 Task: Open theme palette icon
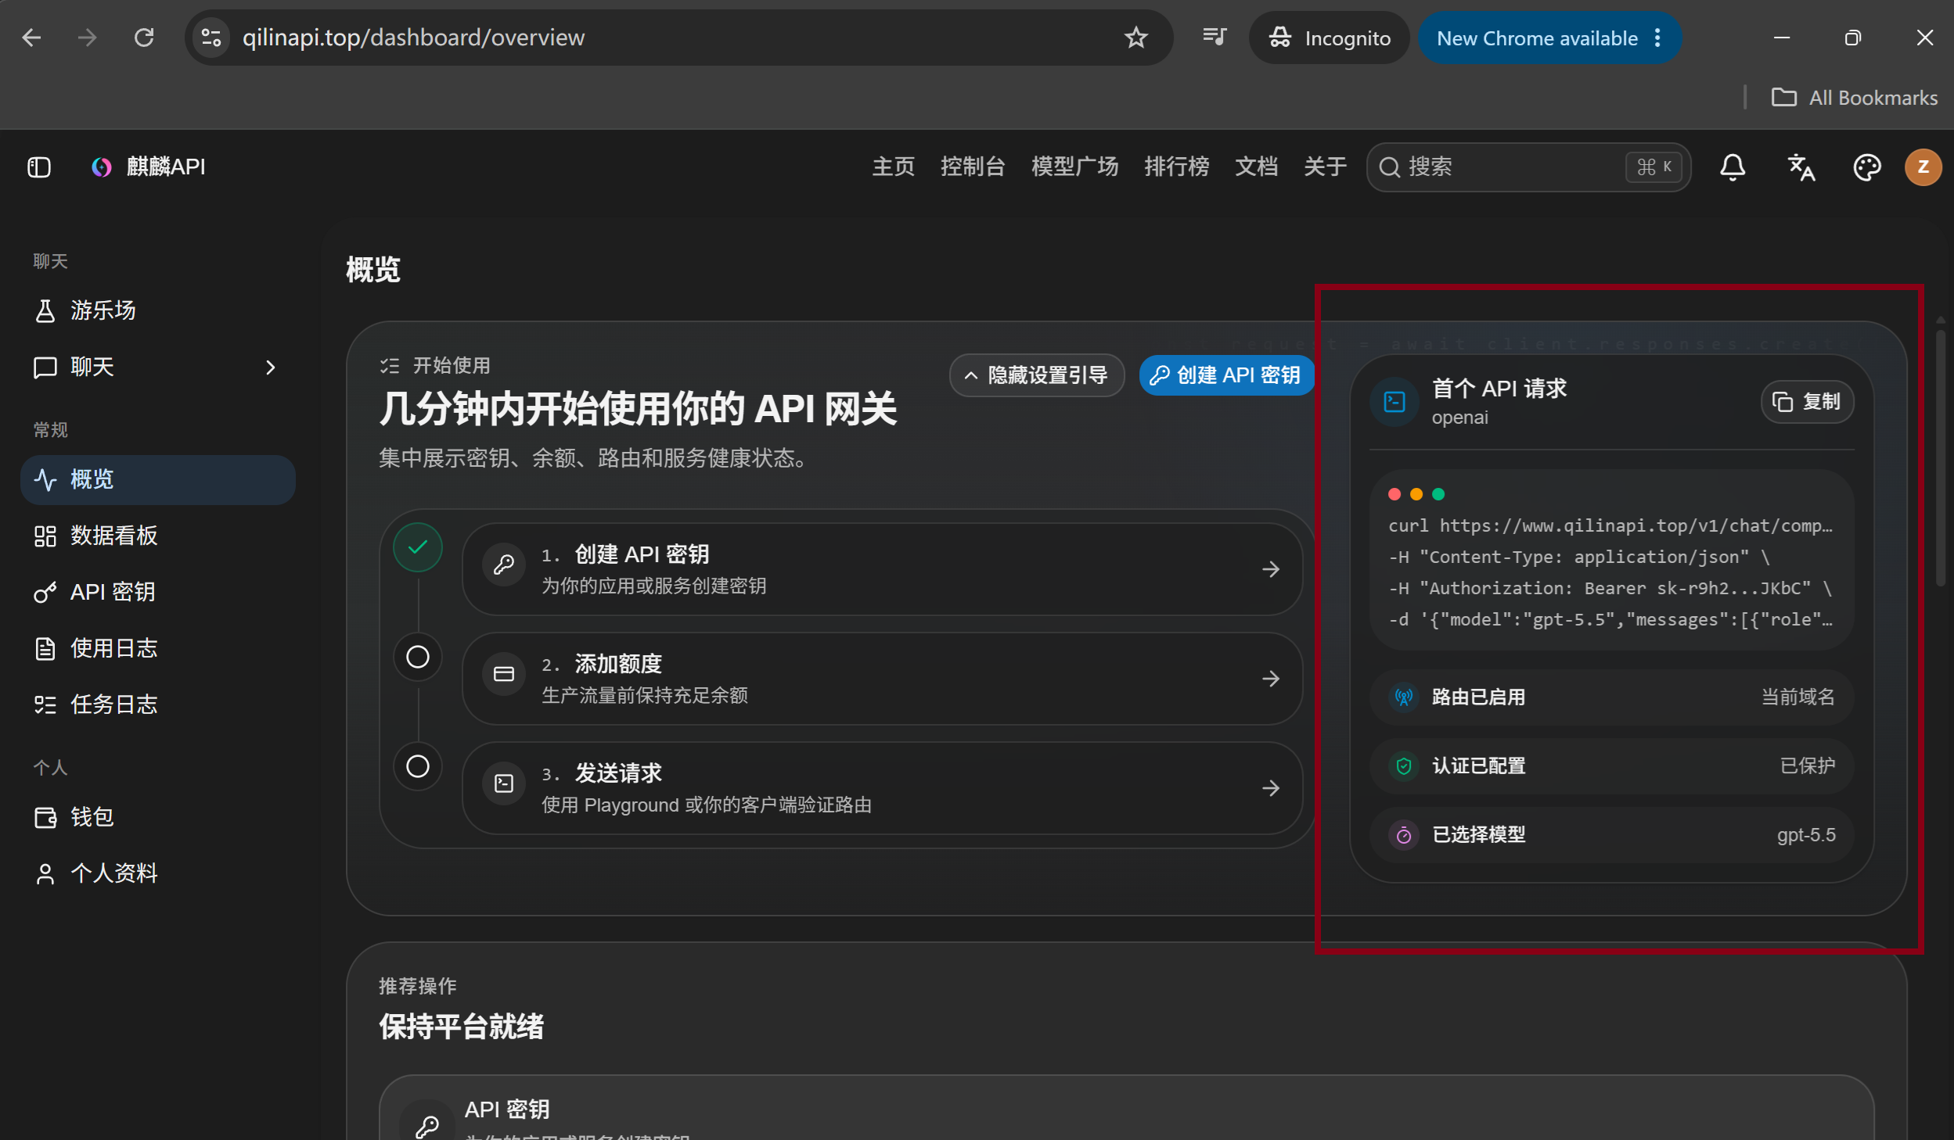click(1867, 167)
